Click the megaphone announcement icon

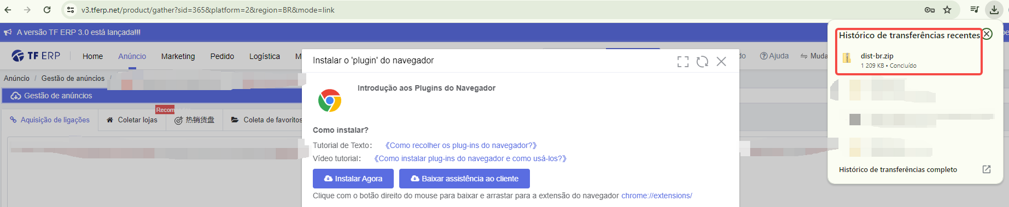pyautogui.click(x=8, y=32)
